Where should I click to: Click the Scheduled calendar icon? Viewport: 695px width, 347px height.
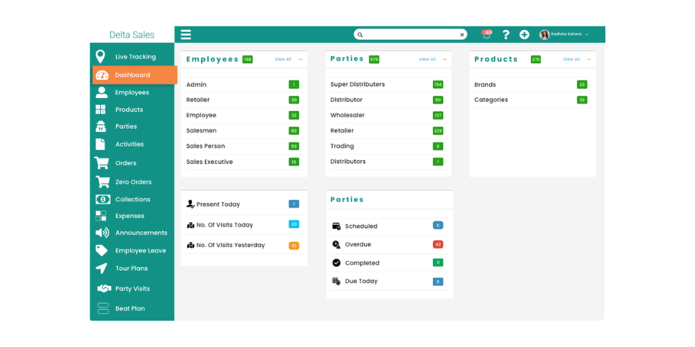(336, 226)
